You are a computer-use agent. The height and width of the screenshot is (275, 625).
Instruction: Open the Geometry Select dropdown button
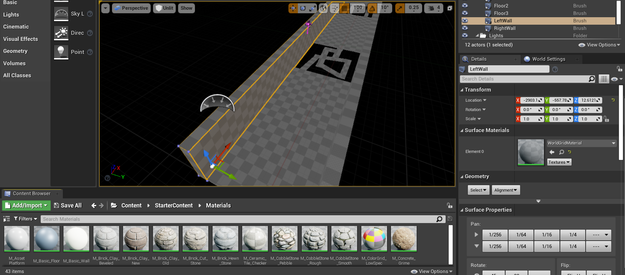[x=478, y=190]
